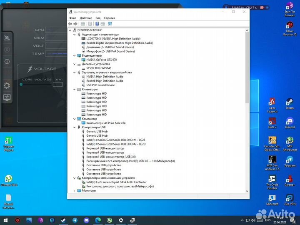Viewport: 300px width, 225px height.
Task: Open the Файл menu
Action: pos(72,18)
